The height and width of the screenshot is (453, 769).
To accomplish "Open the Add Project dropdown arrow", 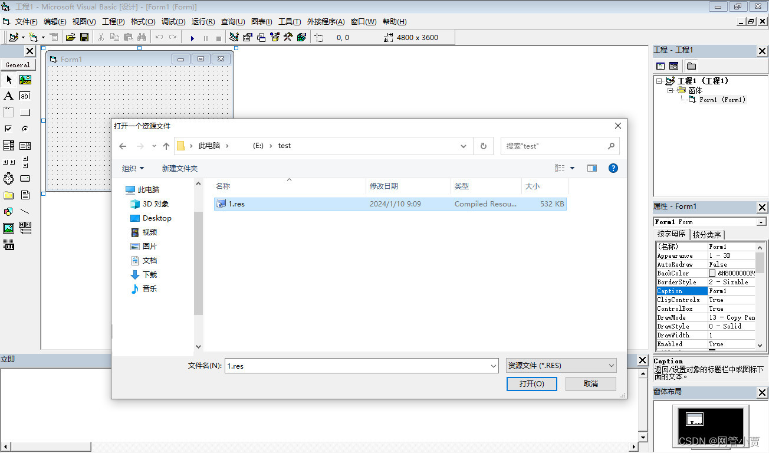I will tap(23, 37).
